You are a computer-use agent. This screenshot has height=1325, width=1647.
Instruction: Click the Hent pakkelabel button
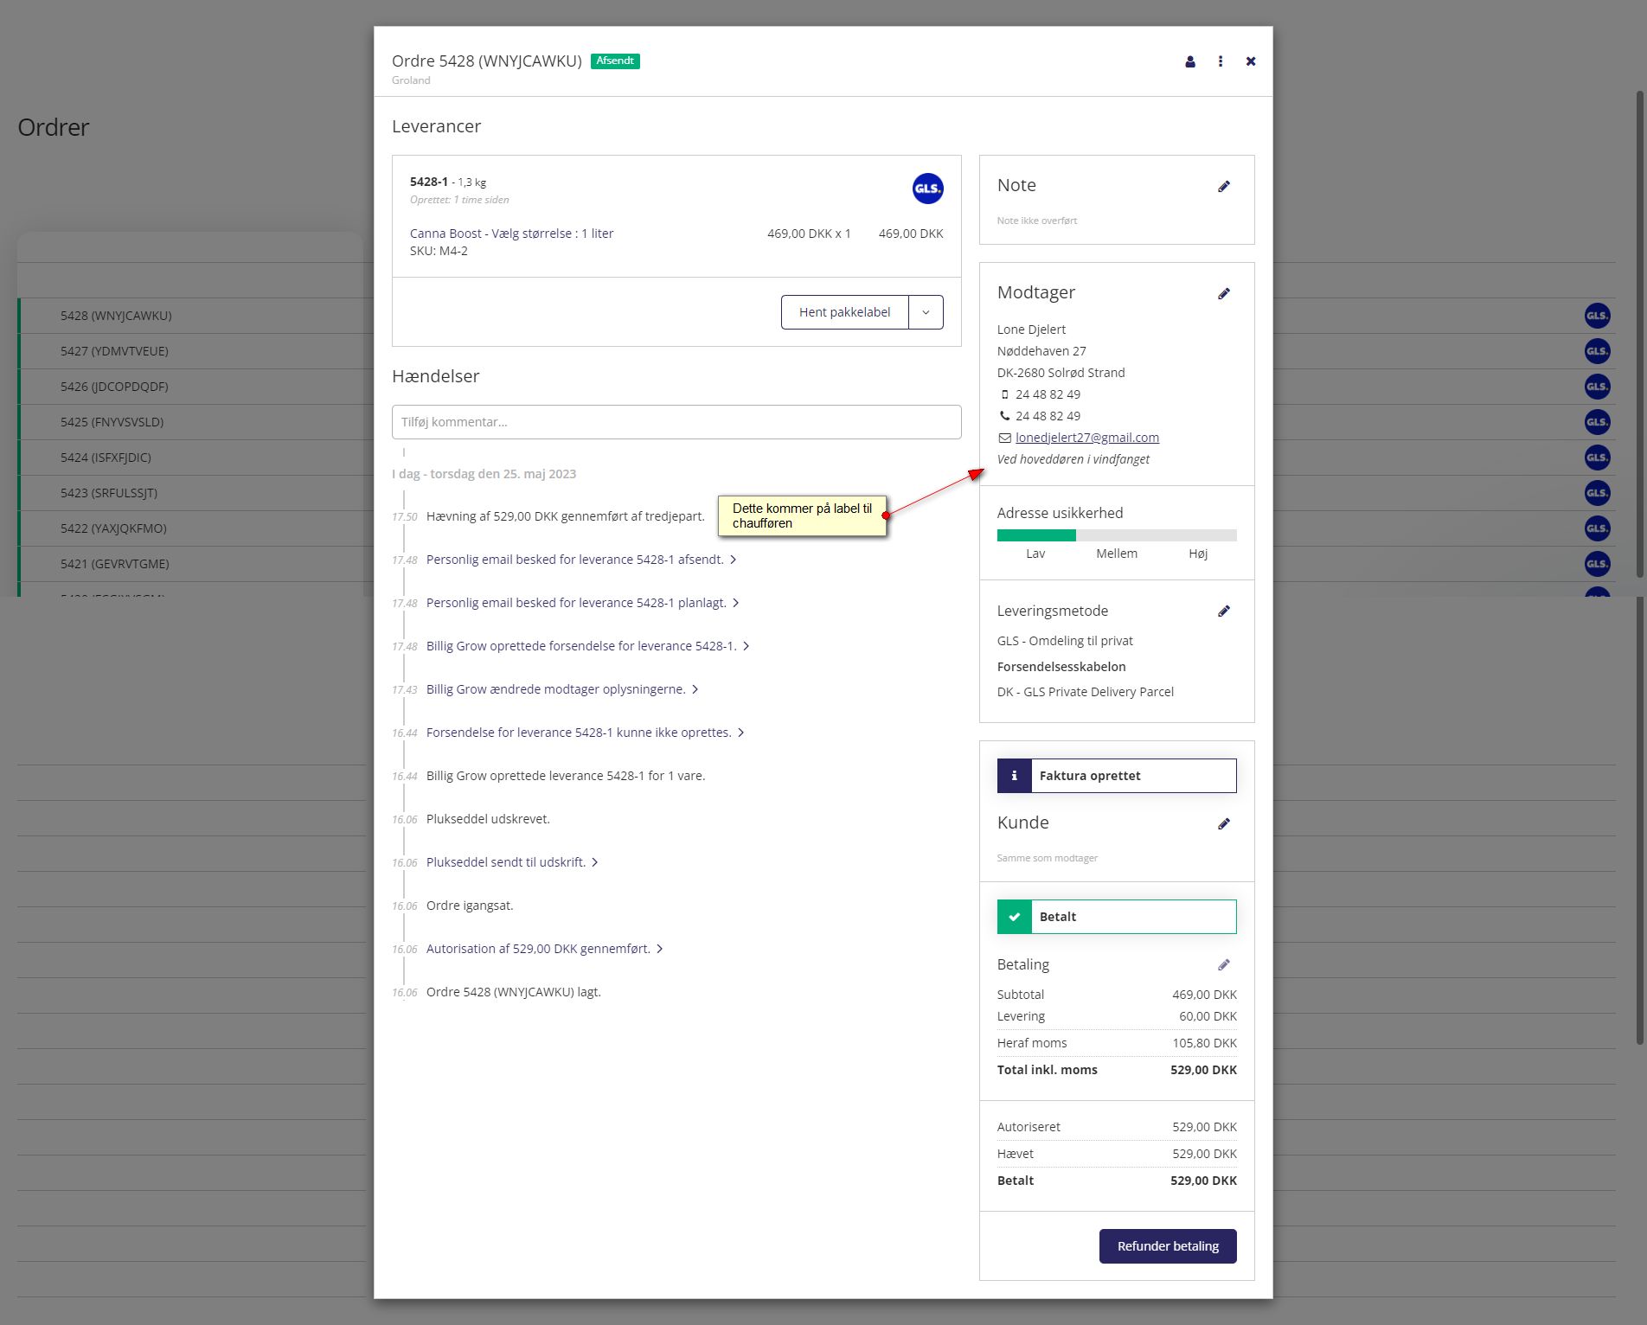(844, 312)
